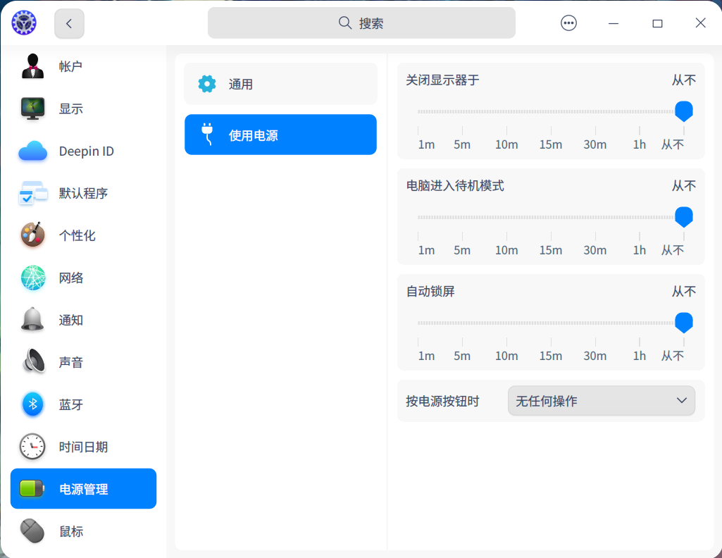This screenshot has height=558, width=722.
Task: Open 网络 settings via the network icon
Action: pyautogui.click(x=32, y=278)
